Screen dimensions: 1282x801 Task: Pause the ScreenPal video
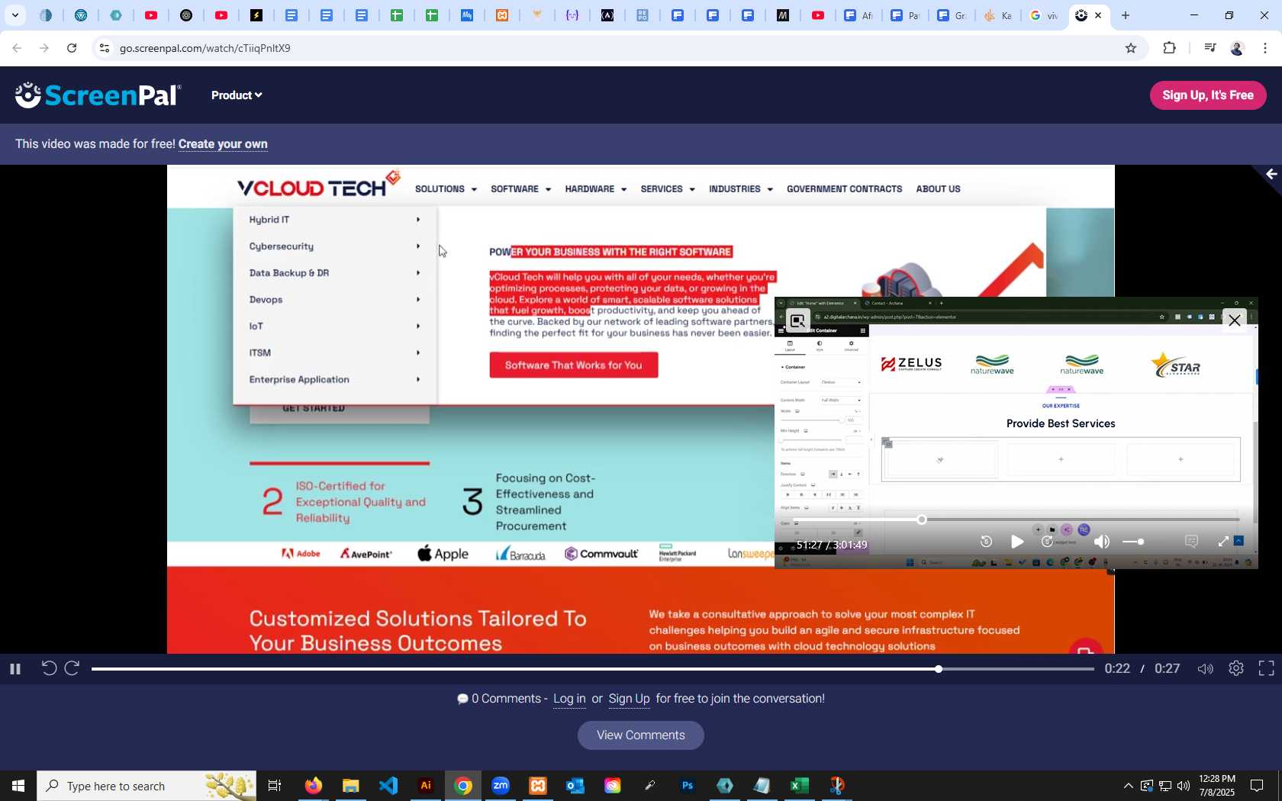tap(14, 669)
